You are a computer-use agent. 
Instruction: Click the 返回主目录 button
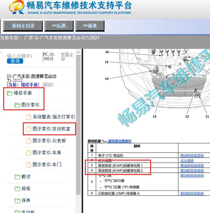[x=23, y=26]
